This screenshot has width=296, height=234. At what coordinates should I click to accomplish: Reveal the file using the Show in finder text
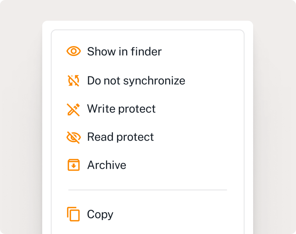124,52
